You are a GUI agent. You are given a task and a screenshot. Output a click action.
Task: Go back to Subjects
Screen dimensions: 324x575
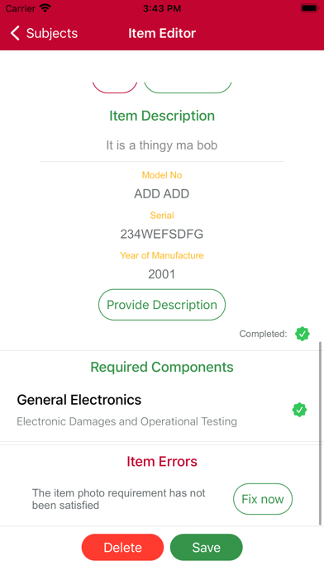[x=44, y=33]
